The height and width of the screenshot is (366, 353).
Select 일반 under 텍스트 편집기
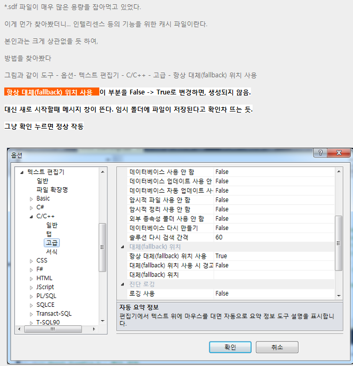tap(42, 181)
